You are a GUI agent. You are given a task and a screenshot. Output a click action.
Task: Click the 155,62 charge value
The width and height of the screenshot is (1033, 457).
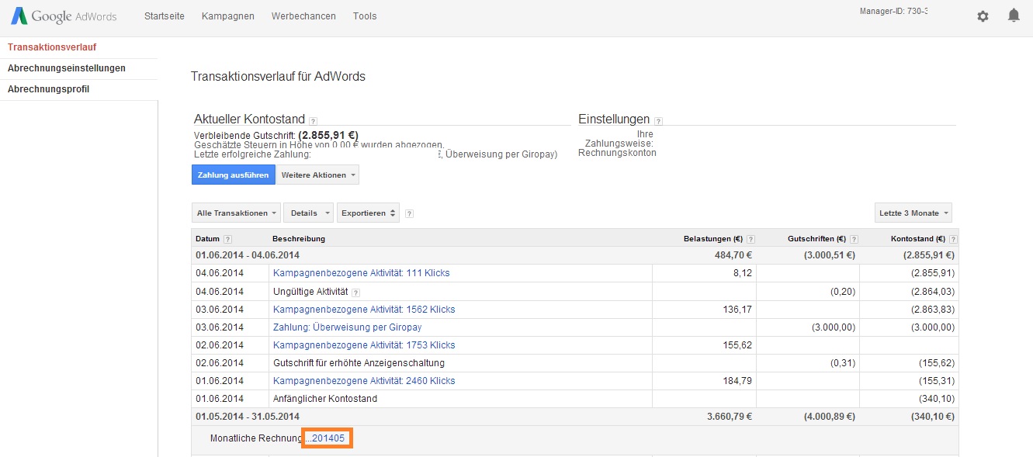737,345
